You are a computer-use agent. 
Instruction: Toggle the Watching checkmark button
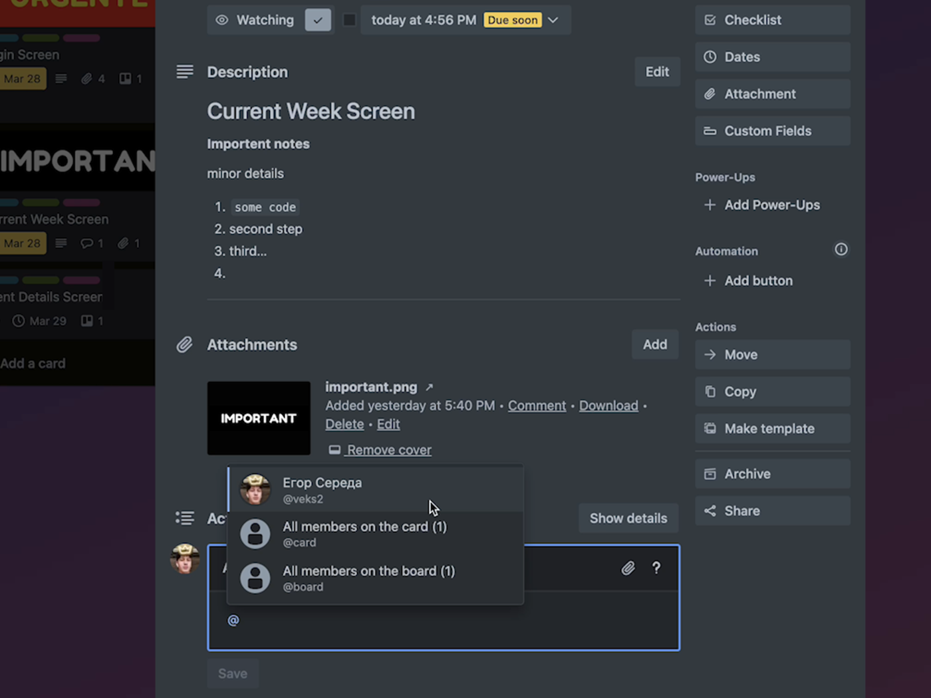tap(318, 20)
